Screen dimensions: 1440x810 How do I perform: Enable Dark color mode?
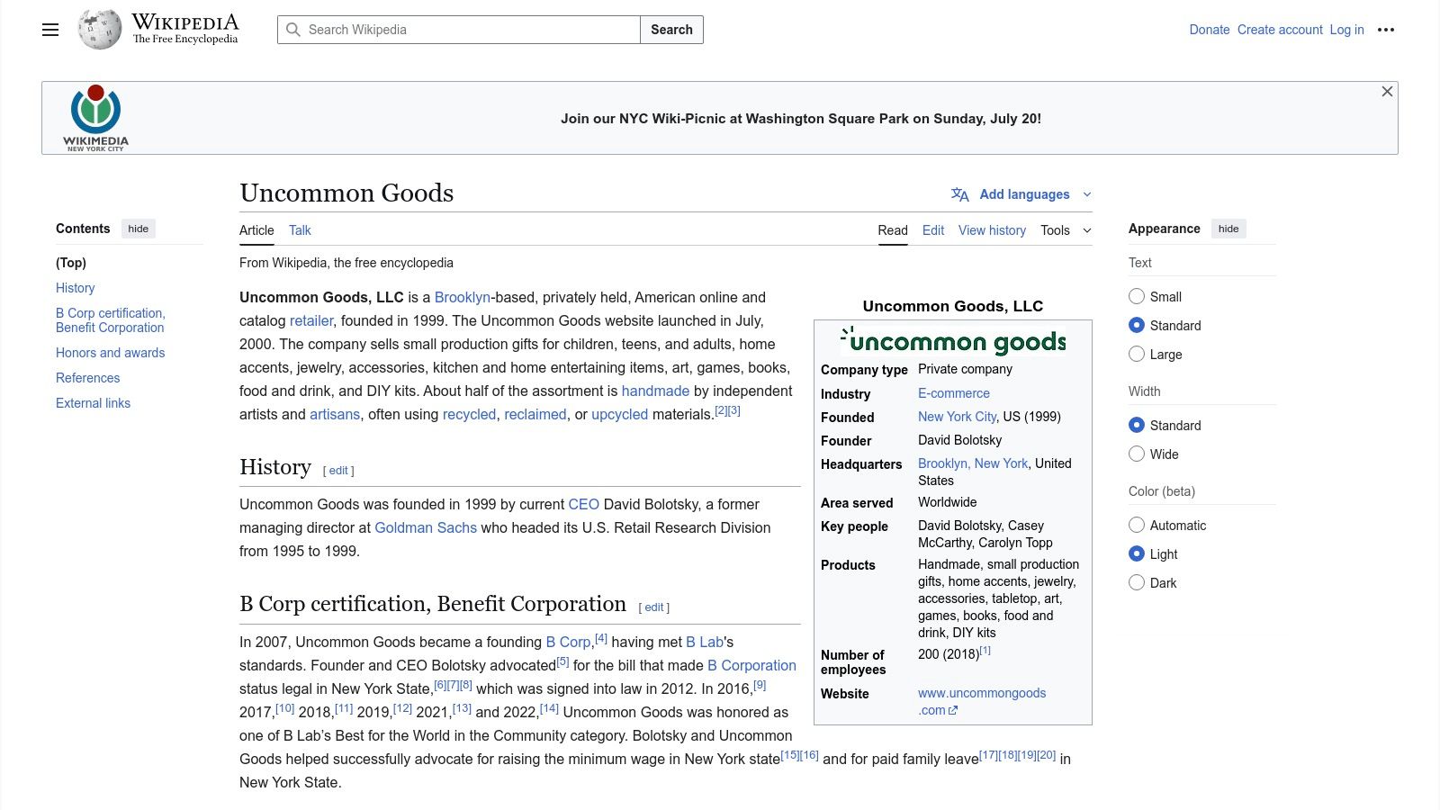1137,583
